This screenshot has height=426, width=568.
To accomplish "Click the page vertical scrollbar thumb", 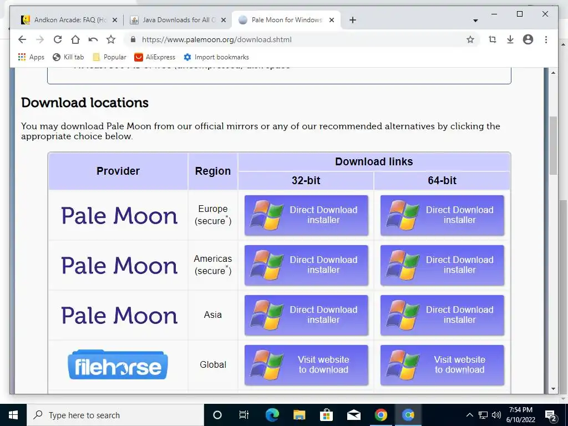I will (553, 145).
